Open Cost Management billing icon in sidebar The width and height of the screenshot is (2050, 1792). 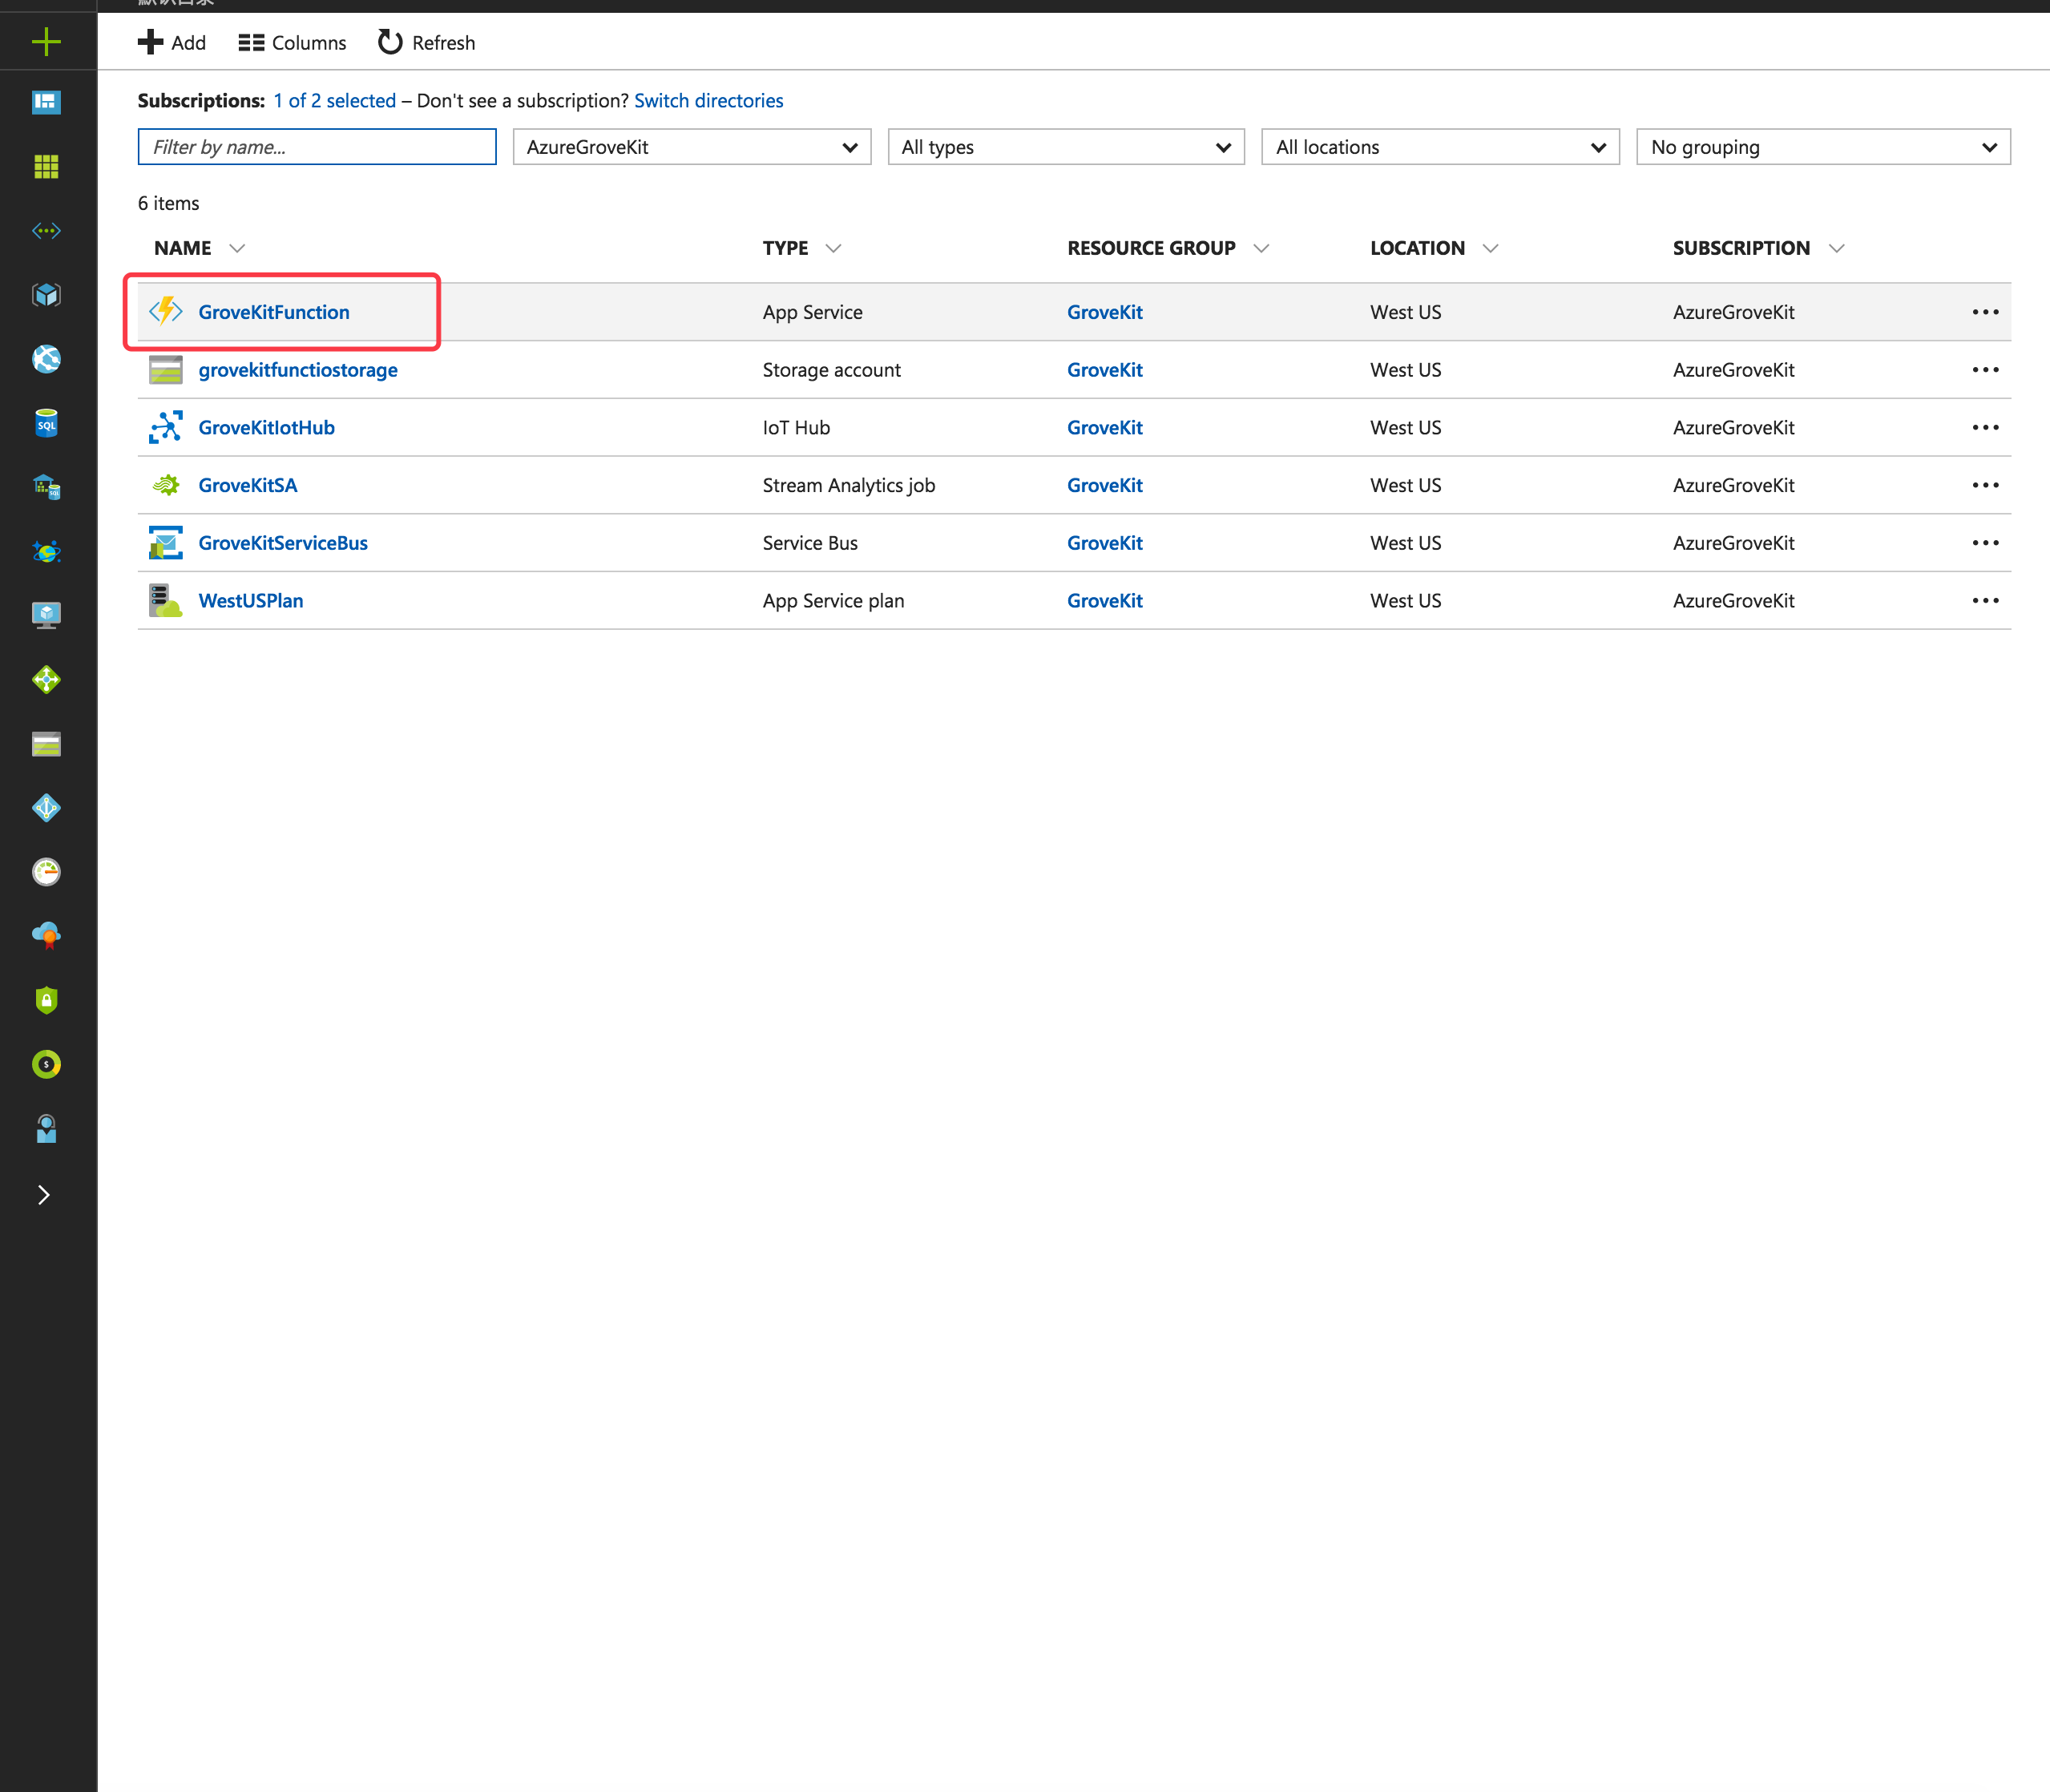coord(46,1064)
